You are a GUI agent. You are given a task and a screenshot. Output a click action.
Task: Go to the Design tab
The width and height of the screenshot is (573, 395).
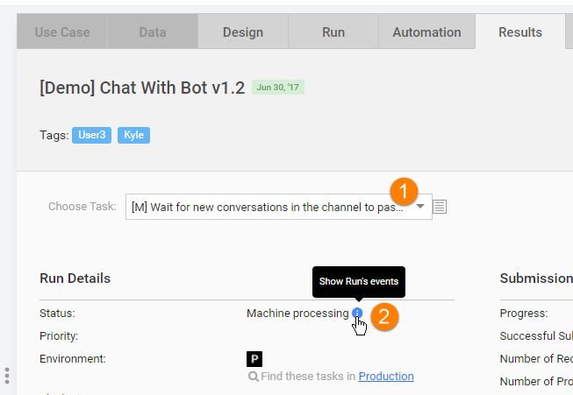(243, 32)
